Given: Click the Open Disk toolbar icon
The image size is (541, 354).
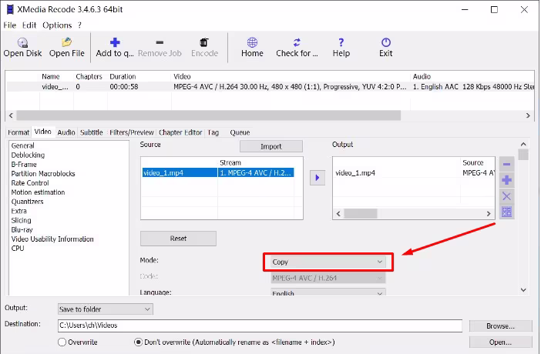Looking at the screenshot, I should [22, 43].
